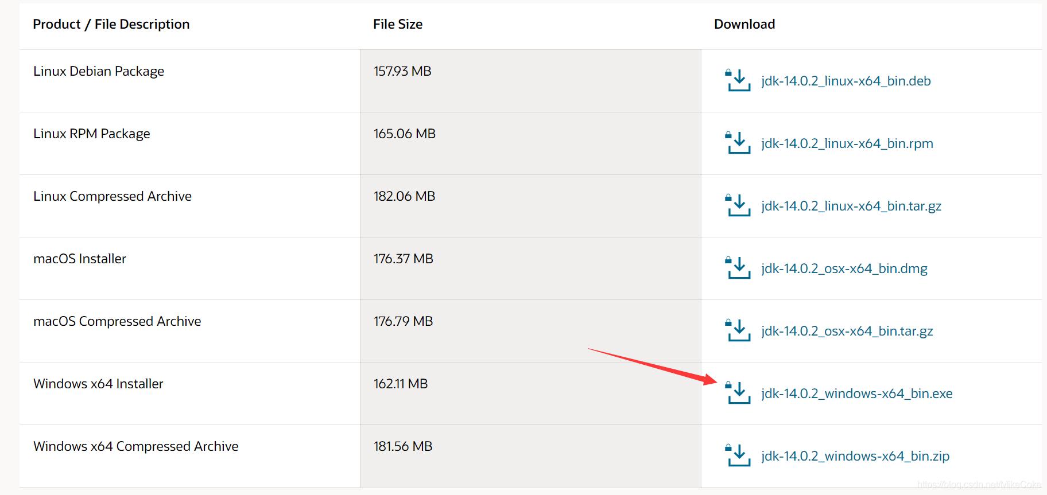Select the jdk-14.0.2_linux-x64_bin.tar.gz link
The height and width of the screenshot is (495, 1047).
click(851, 206)
